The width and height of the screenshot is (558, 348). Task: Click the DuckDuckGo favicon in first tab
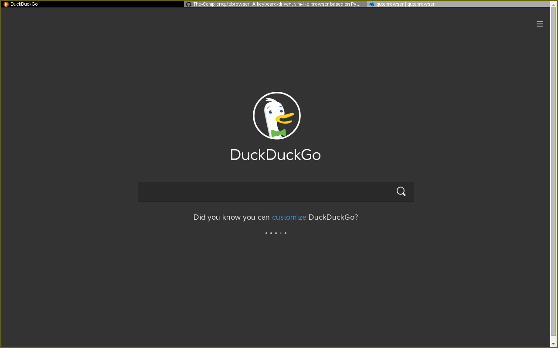pos(6,4)
